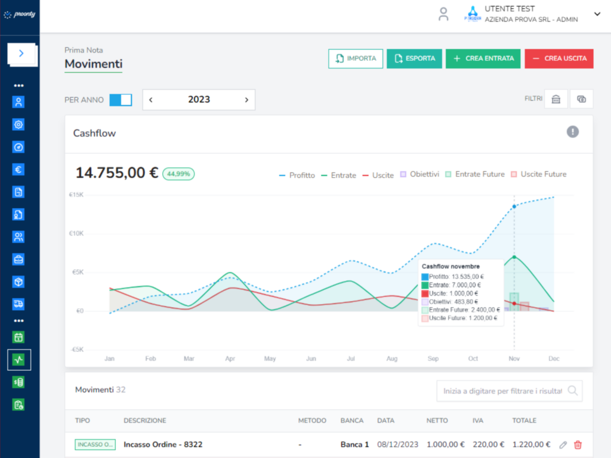Open the delivery truck sidebar icon

18,304
